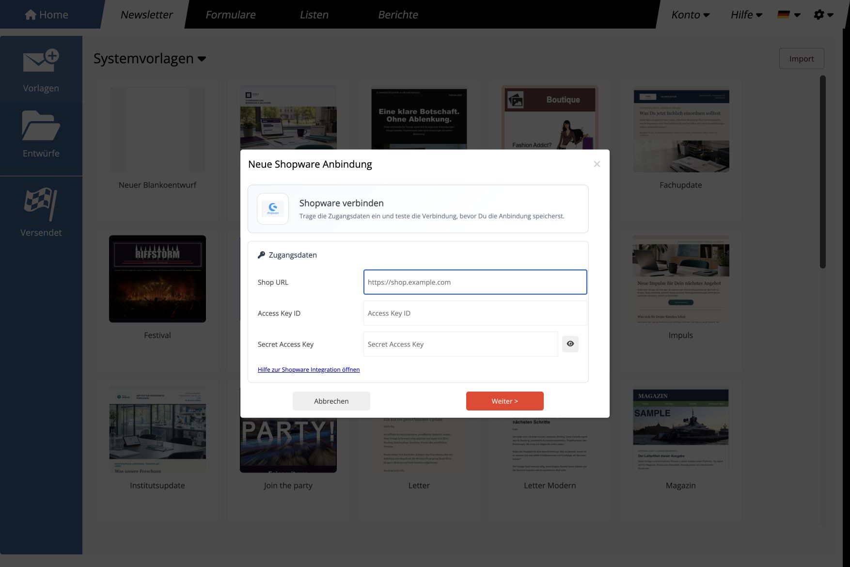The height and width of the screenshot is (567, 850).
Task: Open the Hilfe dropdown menu
Action: 746,15
